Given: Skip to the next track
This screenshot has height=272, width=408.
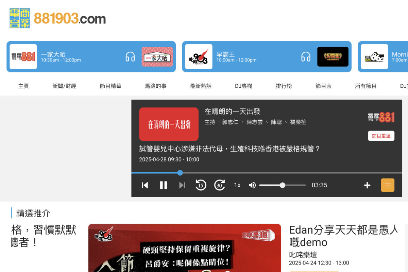Looking at the screenshot, I should (x=182, y=185).
